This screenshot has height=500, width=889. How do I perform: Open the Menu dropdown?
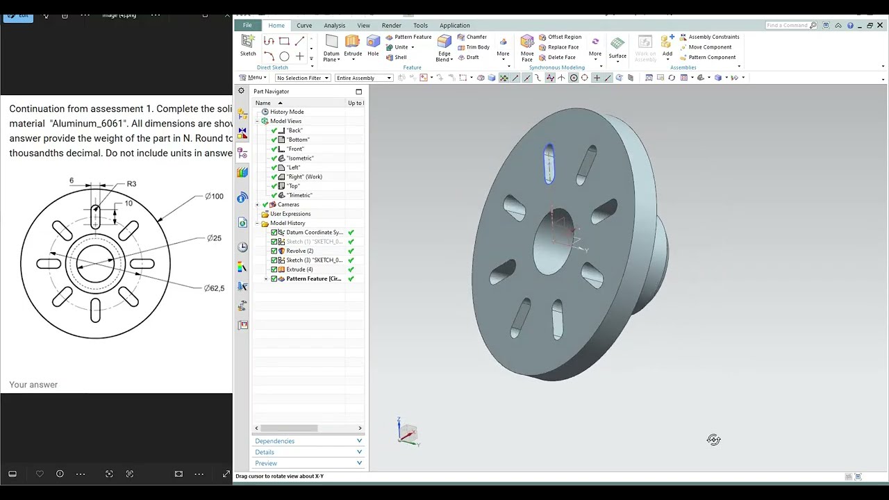pos(253,78)
